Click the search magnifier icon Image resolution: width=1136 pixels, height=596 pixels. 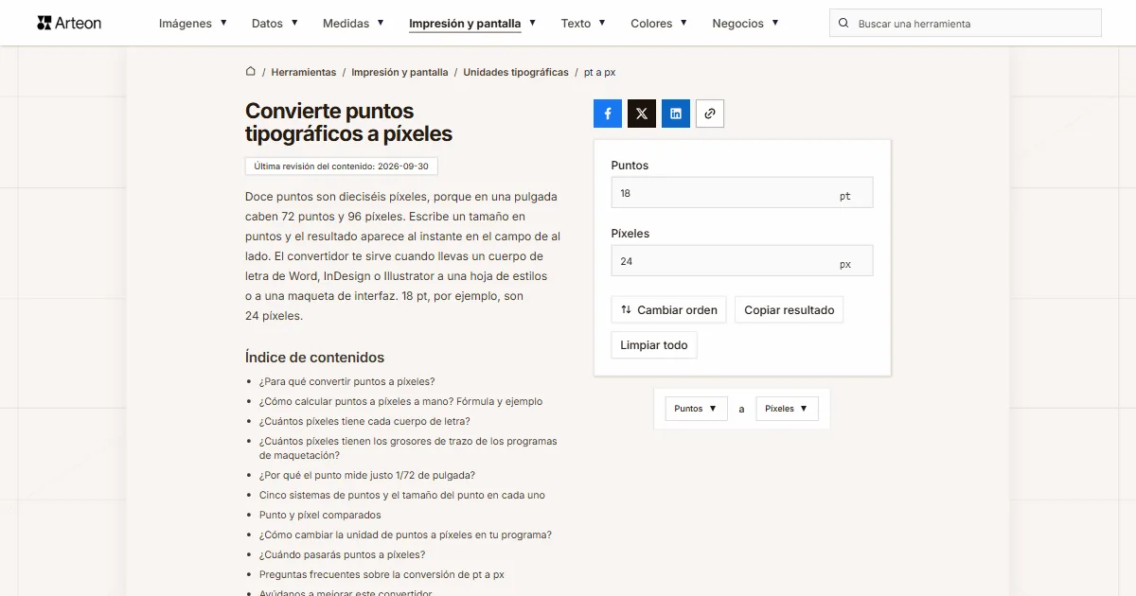843,24
